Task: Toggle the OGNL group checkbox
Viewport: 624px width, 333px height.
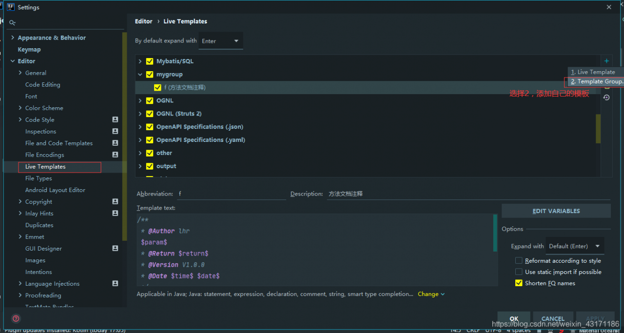Action: (150, 101)
